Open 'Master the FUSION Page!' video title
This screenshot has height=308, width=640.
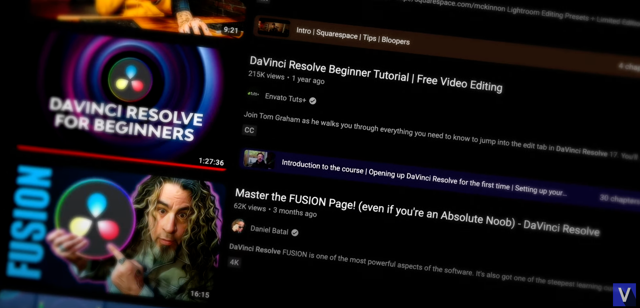coord(417,213)
